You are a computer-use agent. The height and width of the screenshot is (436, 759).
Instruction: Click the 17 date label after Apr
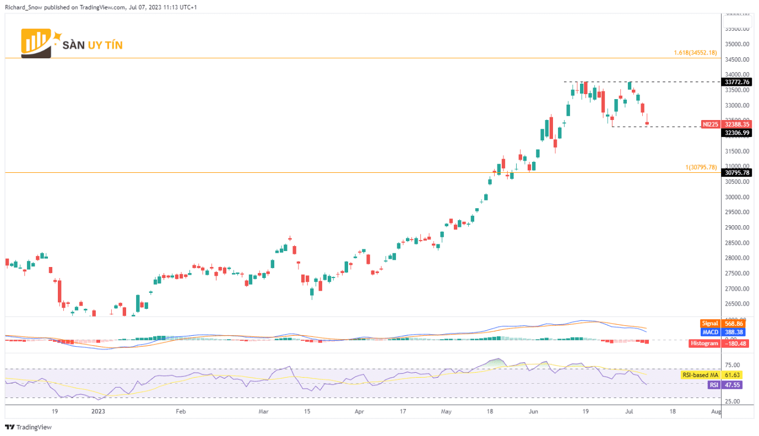(x=403, y=411)
